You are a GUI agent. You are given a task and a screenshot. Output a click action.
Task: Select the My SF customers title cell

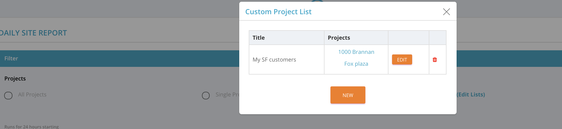point(274,60)
